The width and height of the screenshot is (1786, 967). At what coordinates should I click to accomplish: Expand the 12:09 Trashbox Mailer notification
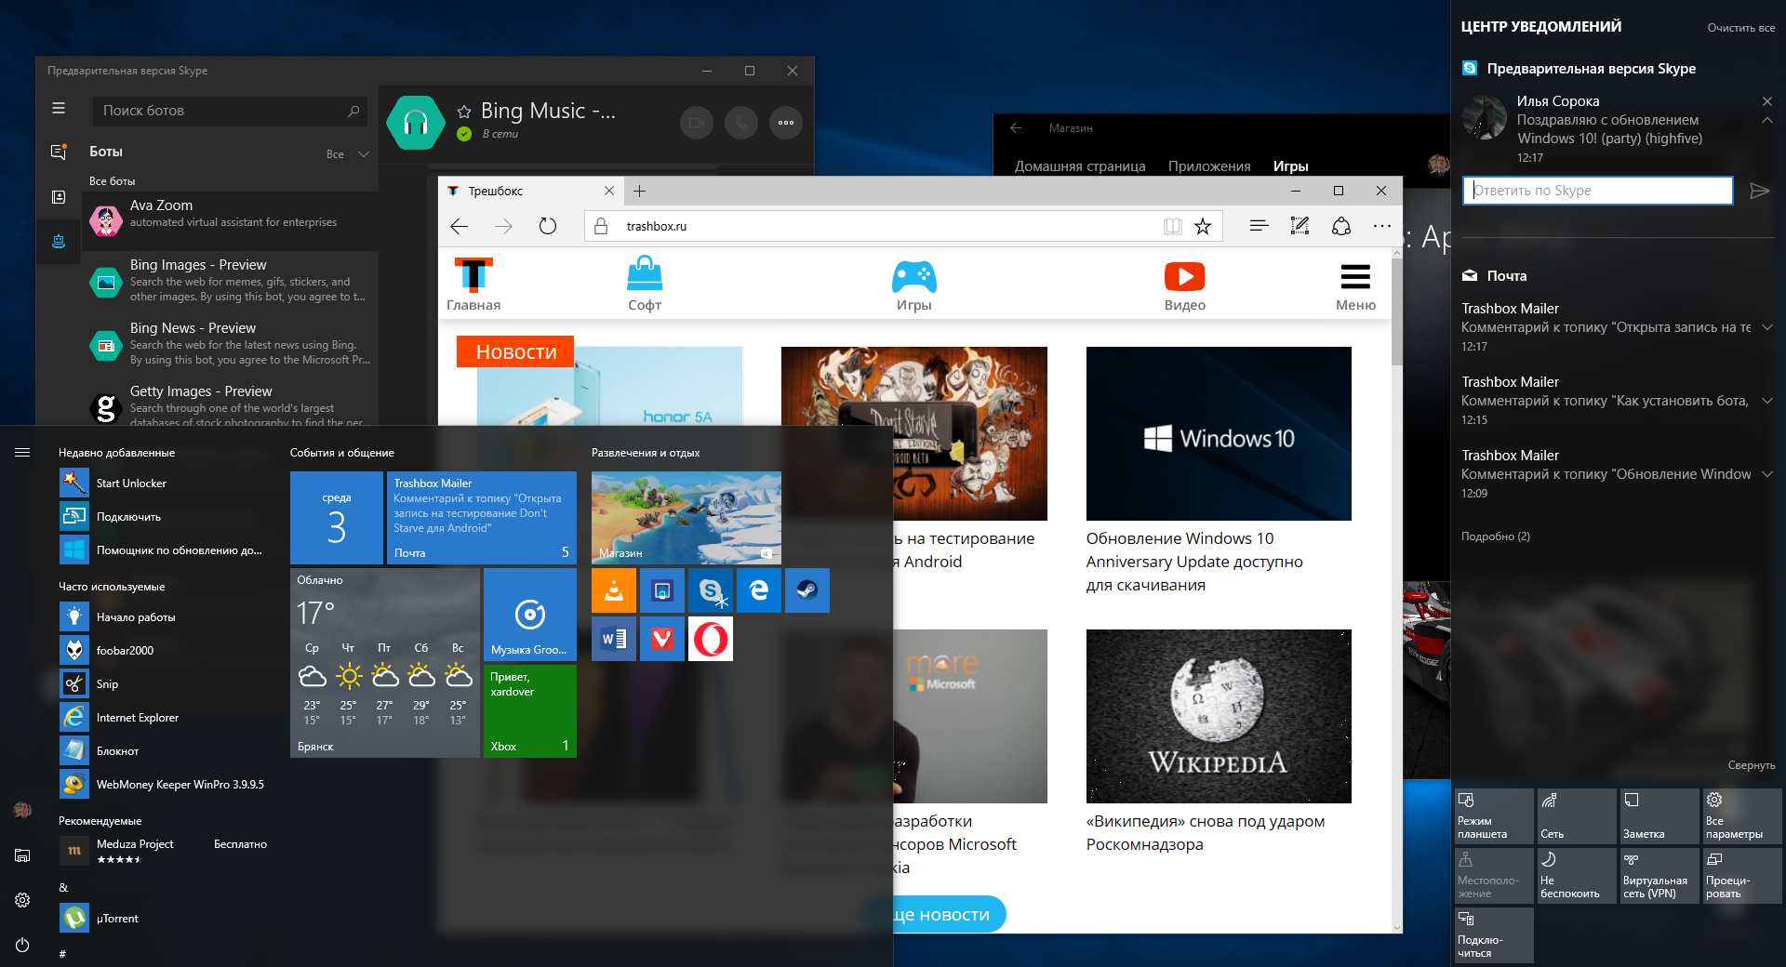click(x=1767, y=474)
